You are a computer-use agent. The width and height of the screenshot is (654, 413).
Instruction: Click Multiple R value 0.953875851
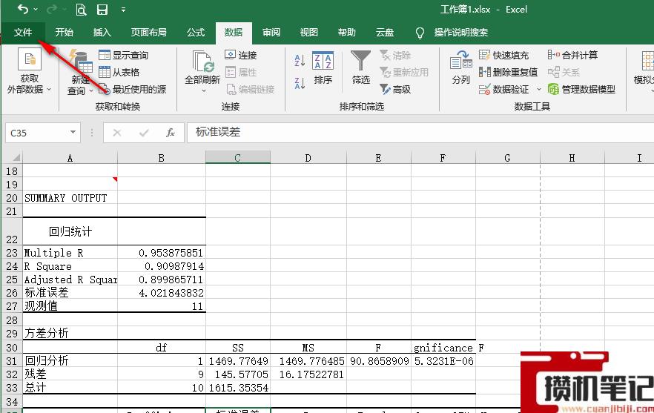tap(162, 253)
